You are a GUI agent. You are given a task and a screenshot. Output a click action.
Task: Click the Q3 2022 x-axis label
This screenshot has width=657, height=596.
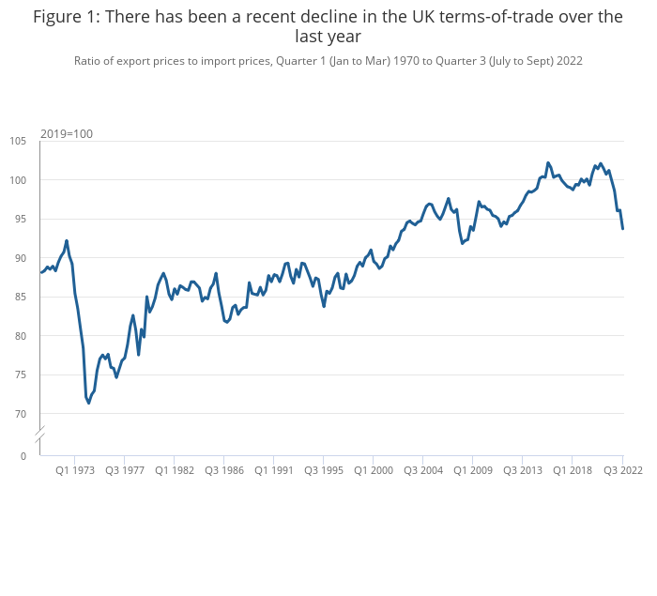(622, 471)
